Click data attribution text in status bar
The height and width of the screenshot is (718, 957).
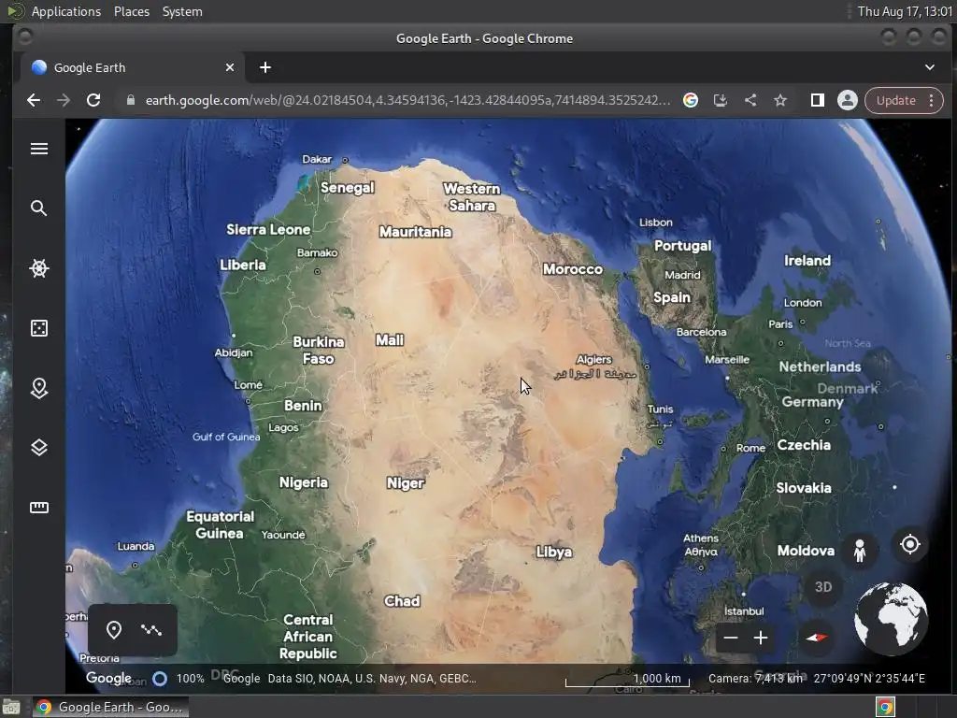tap(372, 679)
